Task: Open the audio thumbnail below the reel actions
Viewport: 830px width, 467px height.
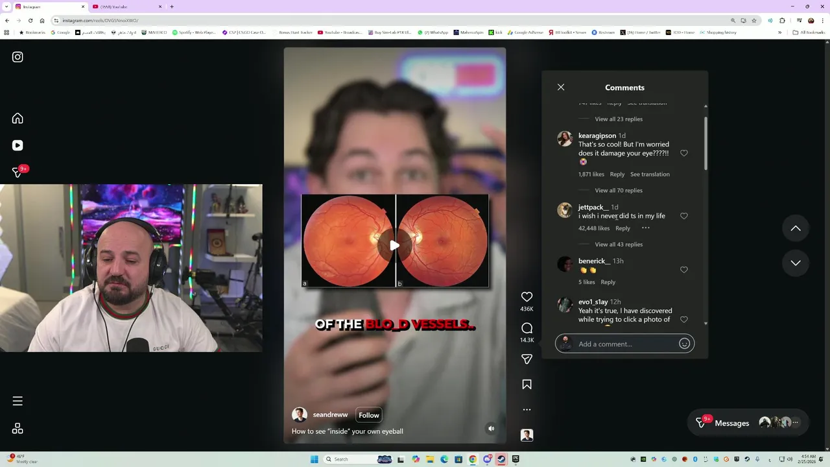Action: tap(527, 435)
